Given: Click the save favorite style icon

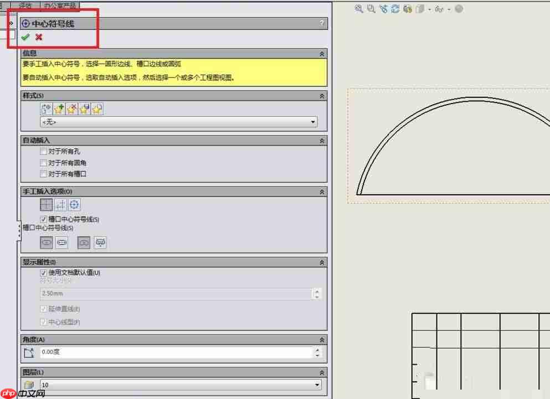Looking at the screenshot, I should (84, 108).
